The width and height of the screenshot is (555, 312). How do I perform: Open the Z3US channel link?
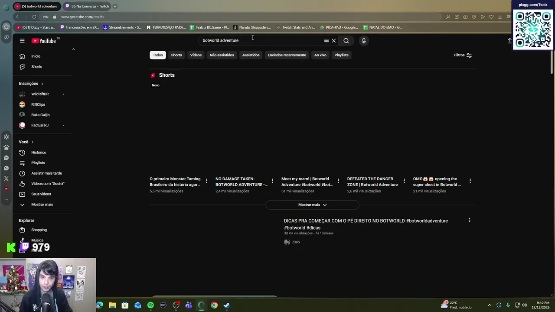click(x=296, y=242)
